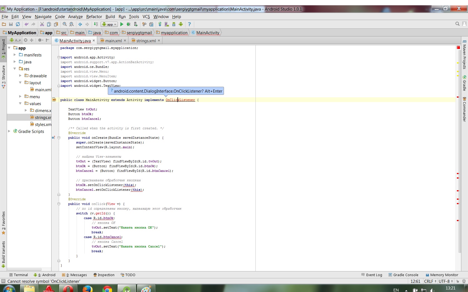Toggle Maven Projects side panel
The image size is (468, 292).
[464, 55]
